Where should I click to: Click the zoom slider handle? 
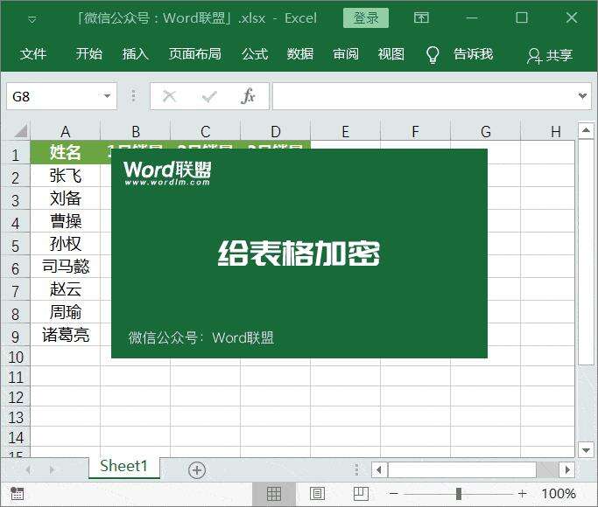click(459, 494)
